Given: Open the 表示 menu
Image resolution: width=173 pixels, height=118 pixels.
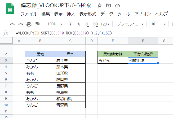Looking at the screenshot, I should (x=58, y=14).
